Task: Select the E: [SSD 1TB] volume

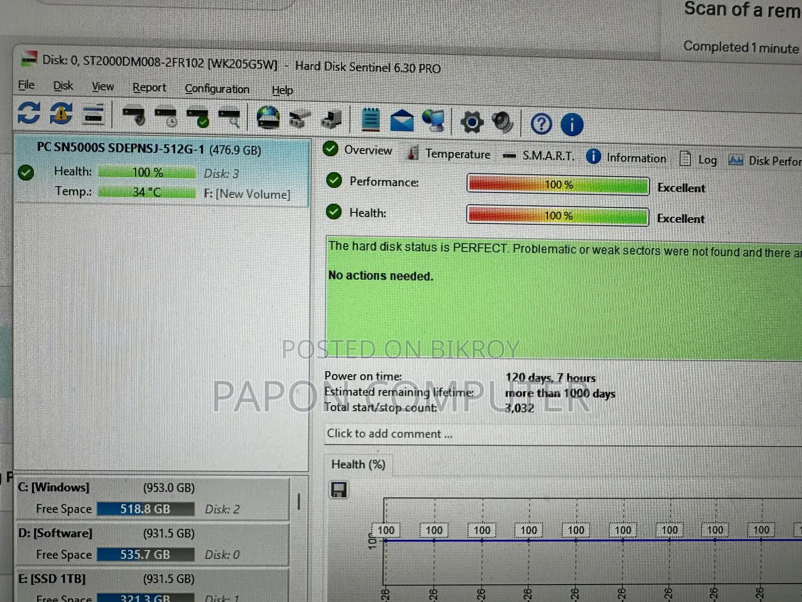Action: coord(153,586)
